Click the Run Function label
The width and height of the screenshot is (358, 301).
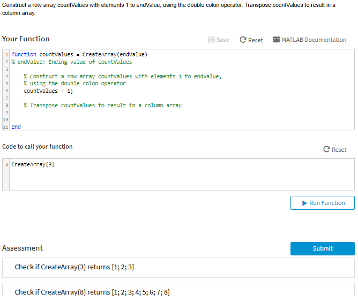pyautogui.click(x=327, y=203)
